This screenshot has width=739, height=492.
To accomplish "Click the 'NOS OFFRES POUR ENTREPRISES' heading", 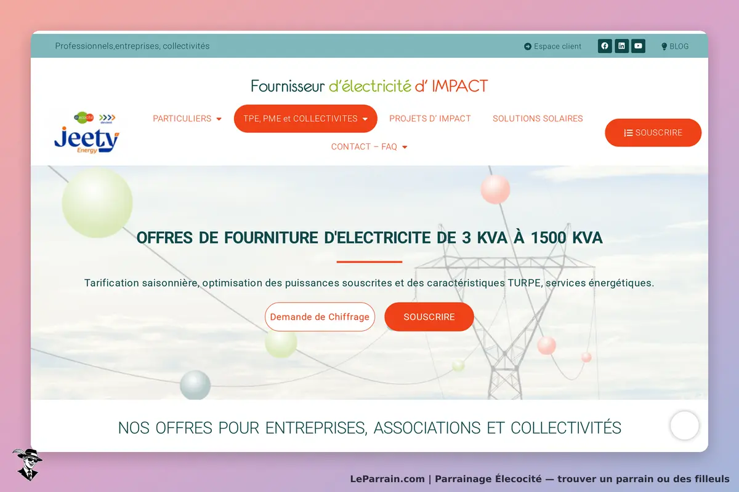I will tap(369, 428).
